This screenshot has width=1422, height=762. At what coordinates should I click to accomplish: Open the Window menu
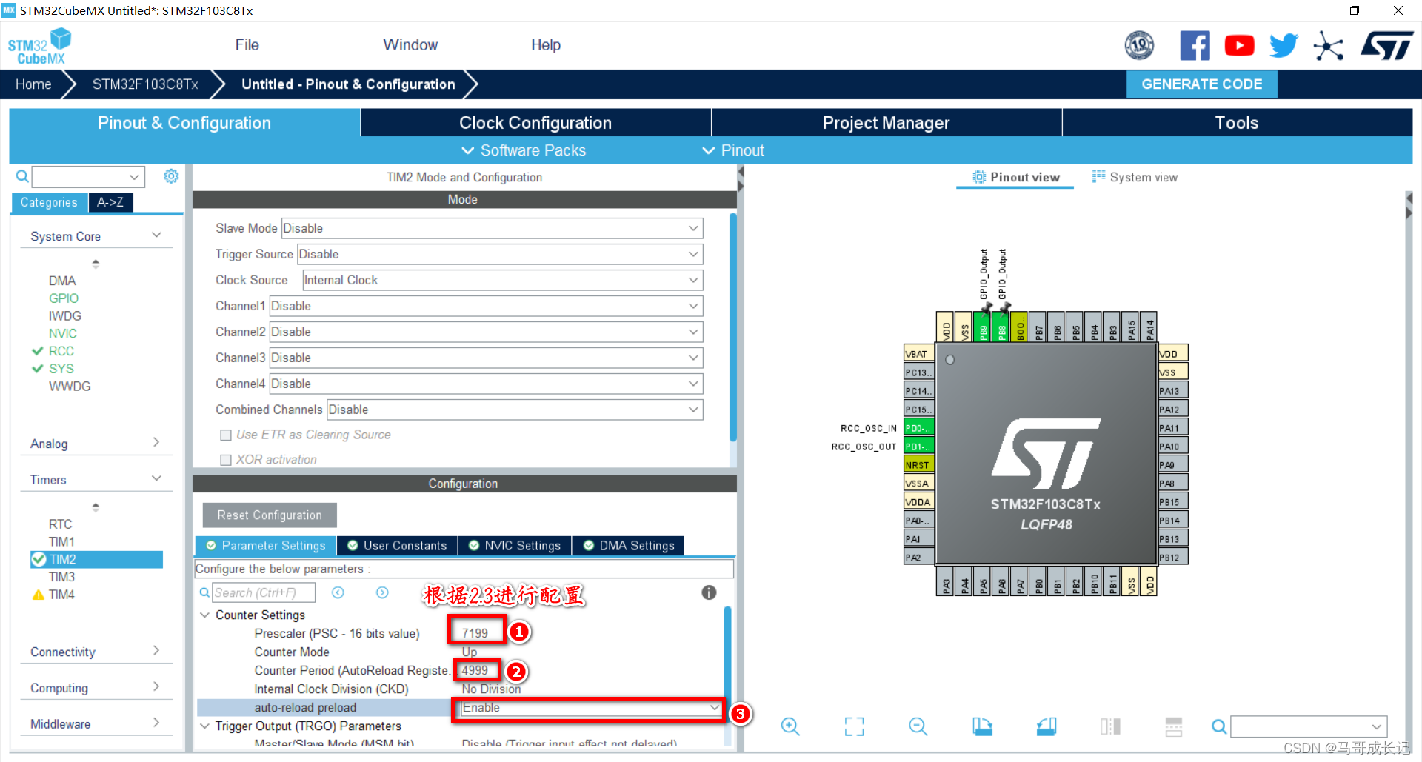(x=410, y=45)
